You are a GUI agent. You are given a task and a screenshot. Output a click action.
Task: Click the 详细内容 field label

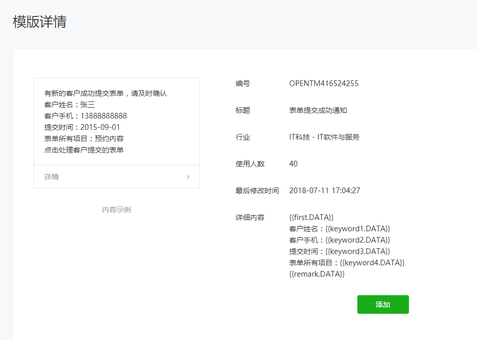pyautogui.click(x=250, y=217)
